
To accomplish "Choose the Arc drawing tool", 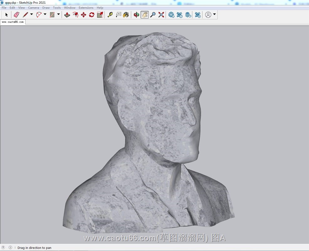I will [39, 15].
